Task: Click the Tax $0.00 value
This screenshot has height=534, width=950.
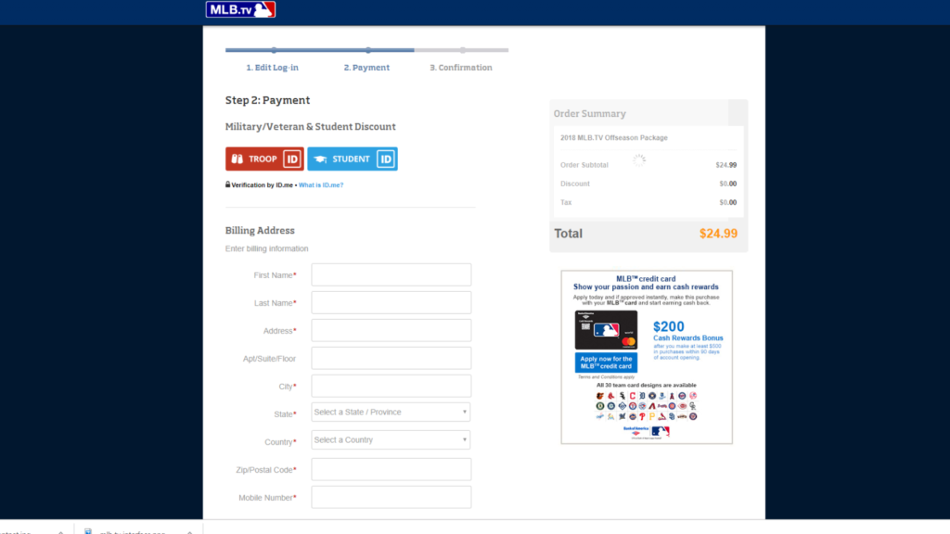Action: (727, 203)
